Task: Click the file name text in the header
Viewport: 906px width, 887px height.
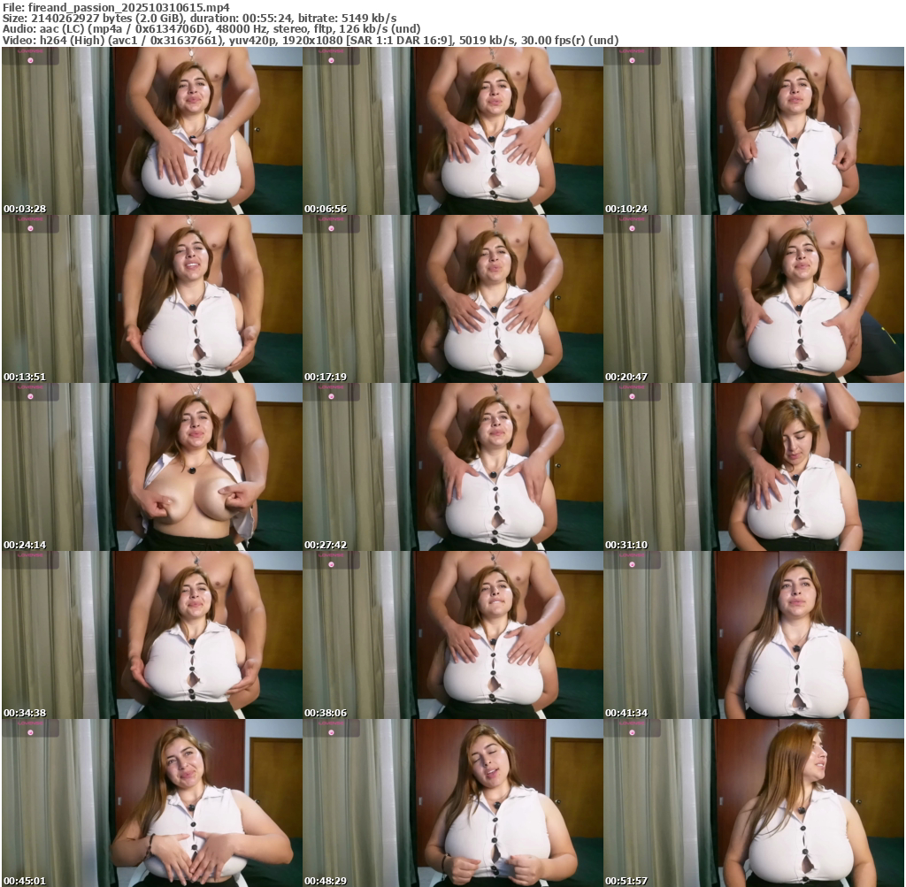Action: (116, 7)
